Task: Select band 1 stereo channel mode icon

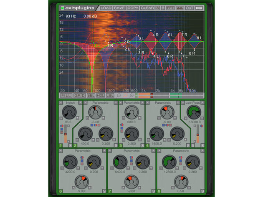Action: click(x=62, y=126)
